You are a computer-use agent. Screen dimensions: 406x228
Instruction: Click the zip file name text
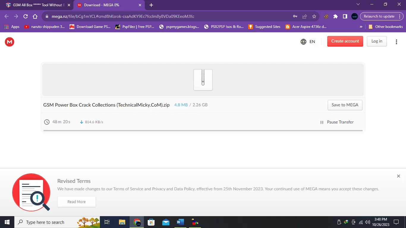tap(106, 105)
